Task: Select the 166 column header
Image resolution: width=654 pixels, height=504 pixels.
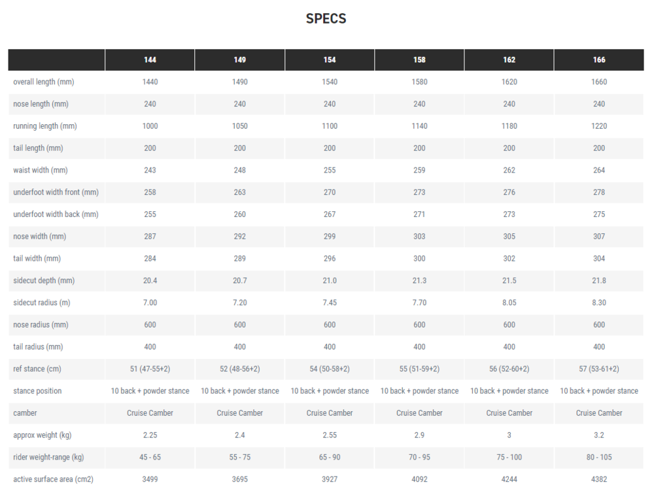Action: coord(599,60)
